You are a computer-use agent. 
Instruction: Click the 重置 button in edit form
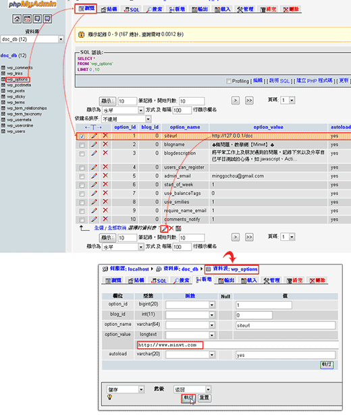tap(204, 398)
